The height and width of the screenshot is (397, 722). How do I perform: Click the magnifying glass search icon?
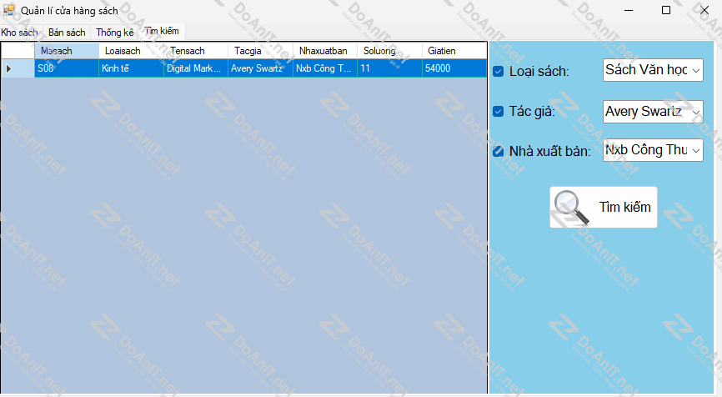click(570, 208)
